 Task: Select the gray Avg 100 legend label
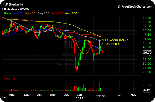(43, 13)
